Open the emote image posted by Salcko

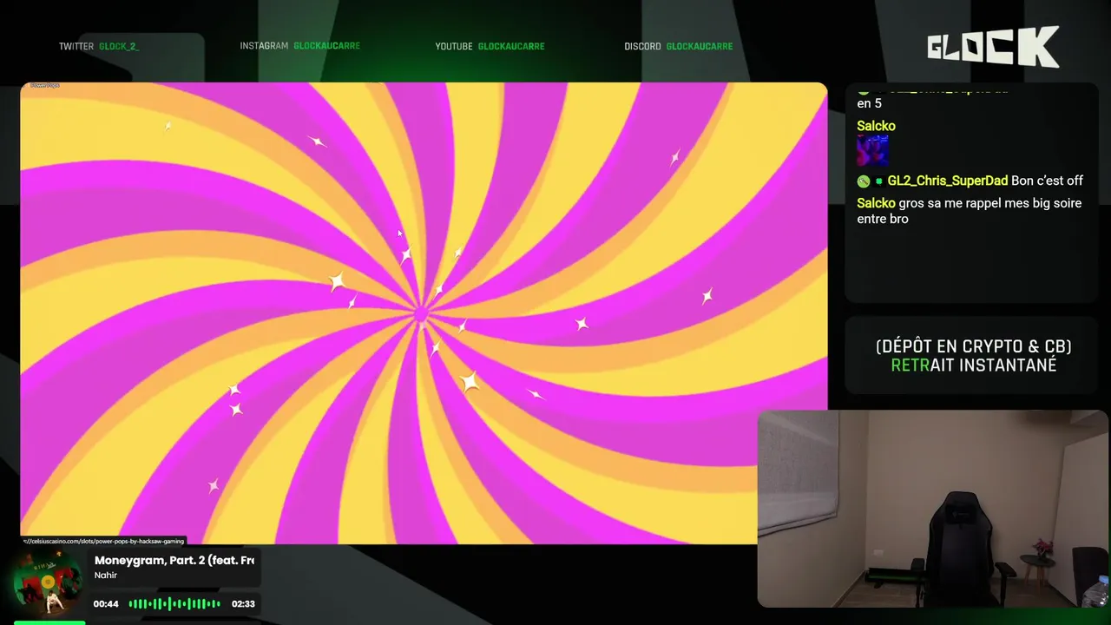click(872, 150)
